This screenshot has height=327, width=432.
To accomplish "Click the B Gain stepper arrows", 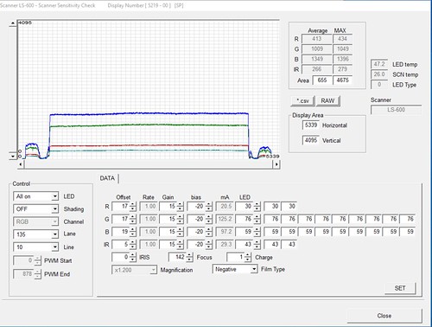I will point(180,232).
